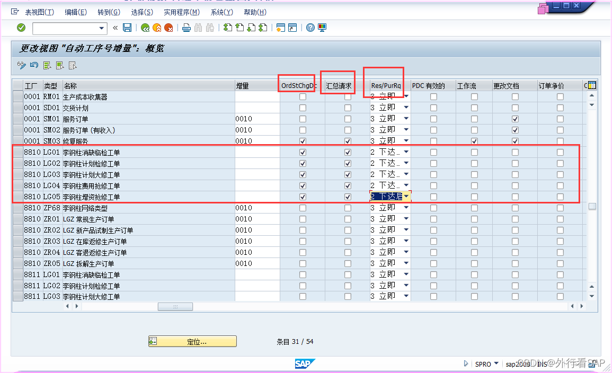Screen dimensions: 613x373
Task: Open the command field dropdown arrow
Action: pos(102,28)
